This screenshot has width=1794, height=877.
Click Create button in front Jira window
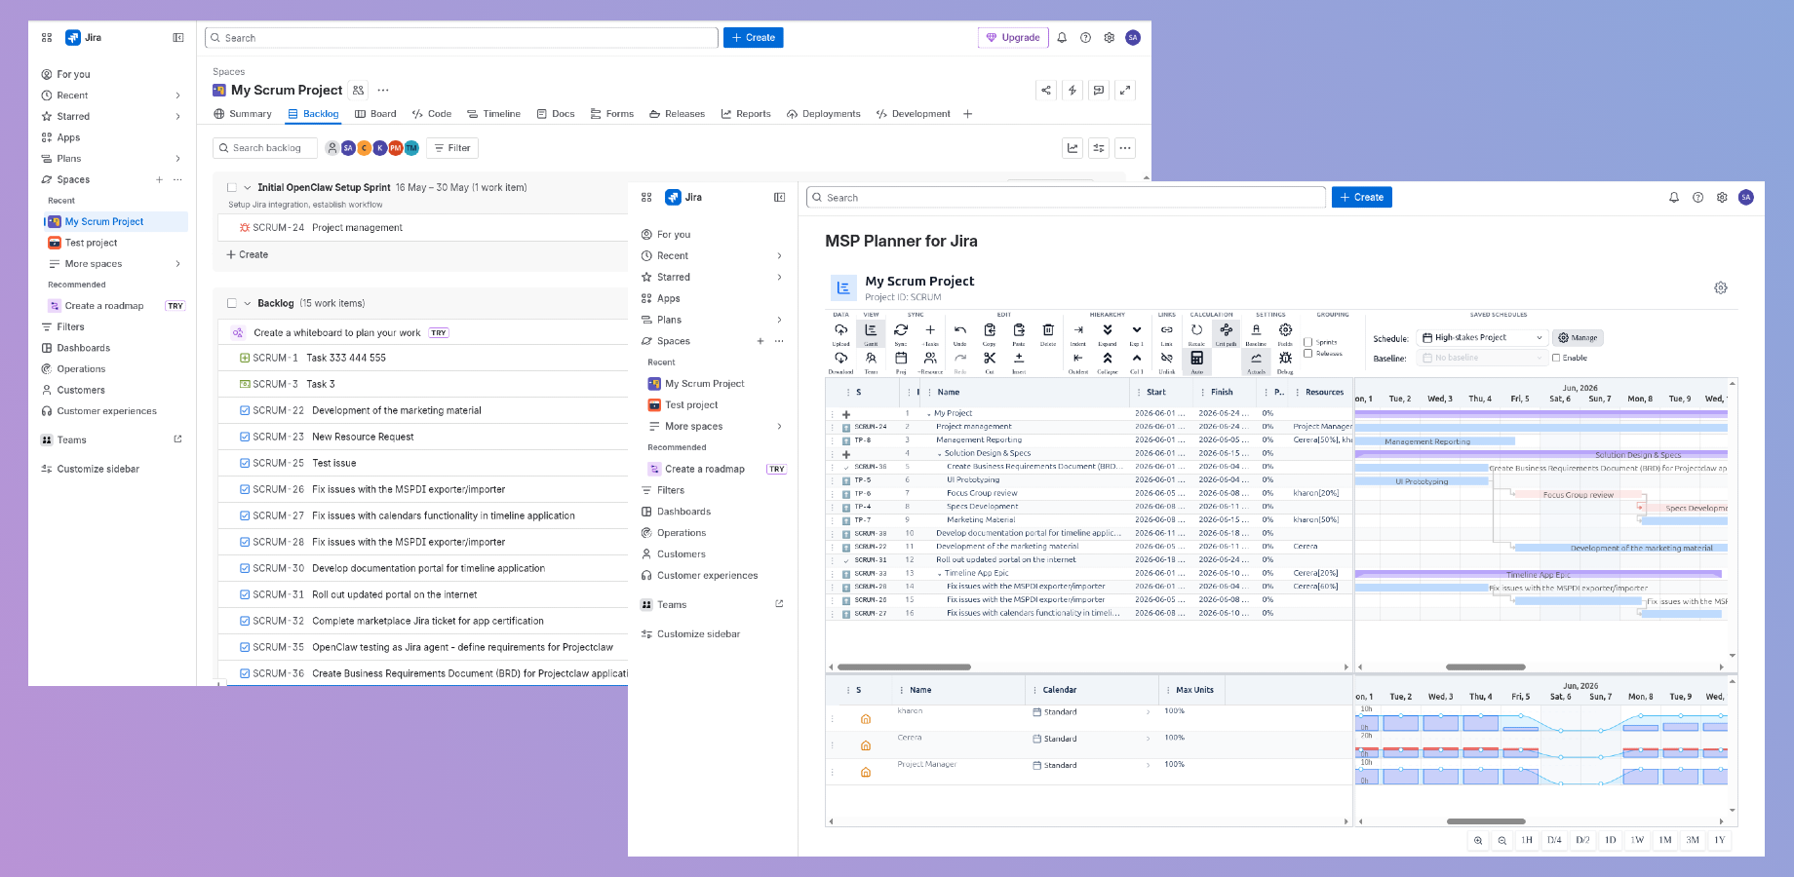click(1362, 197)
